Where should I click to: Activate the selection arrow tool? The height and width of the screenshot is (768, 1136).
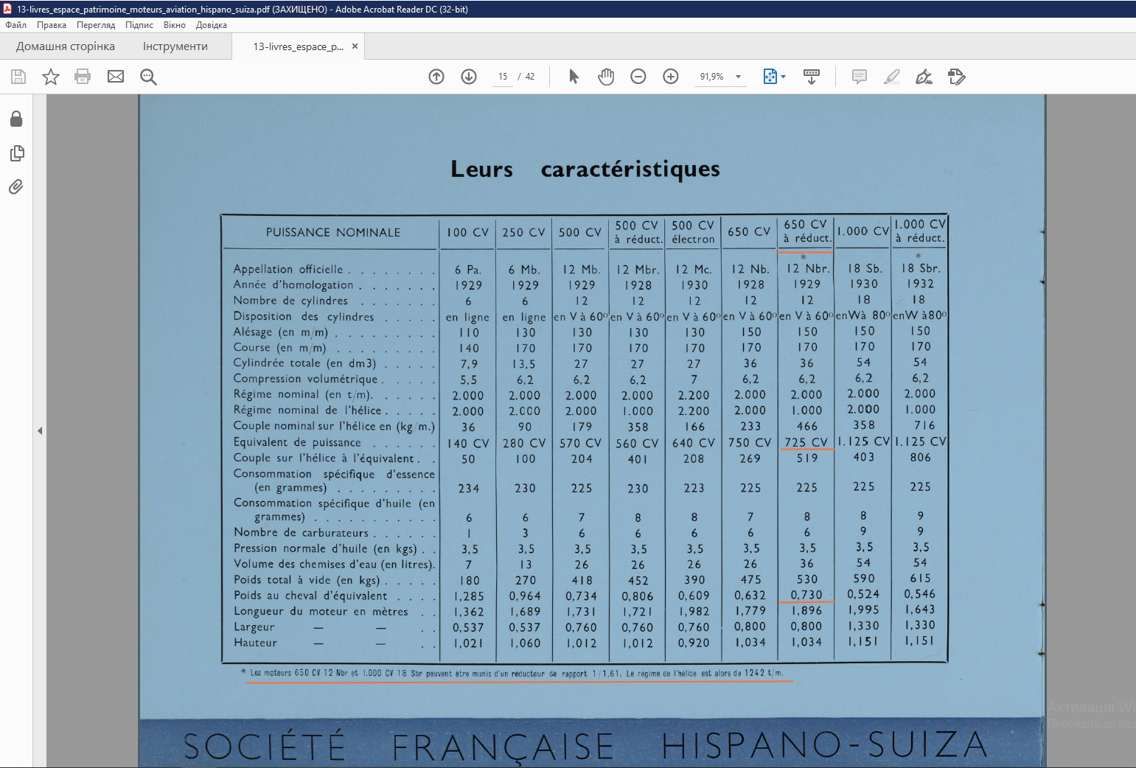(x=574, y=77)
